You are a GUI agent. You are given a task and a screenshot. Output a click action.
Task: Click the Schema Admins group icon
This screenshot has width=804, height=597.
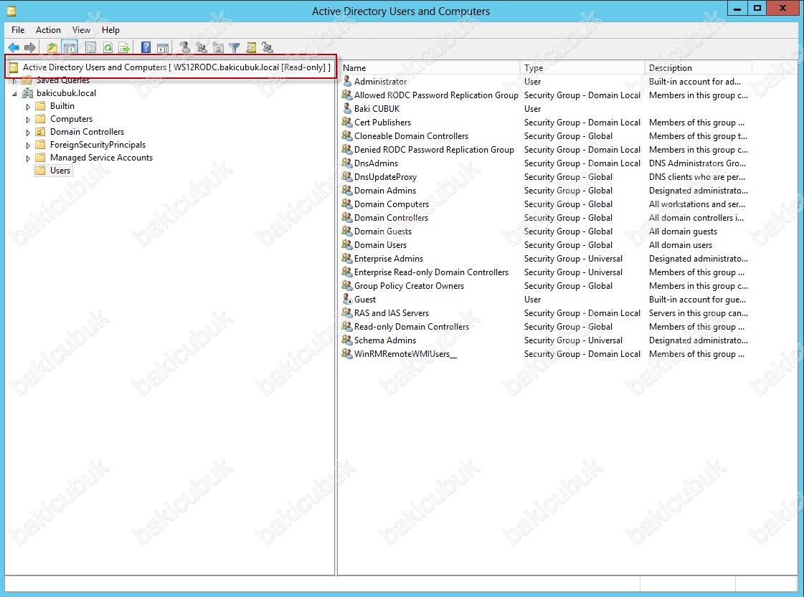tap(347, 340)
